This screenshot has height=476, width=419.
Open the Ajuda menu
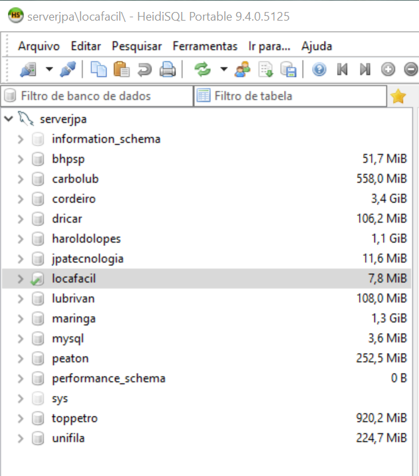coord(317,46)
